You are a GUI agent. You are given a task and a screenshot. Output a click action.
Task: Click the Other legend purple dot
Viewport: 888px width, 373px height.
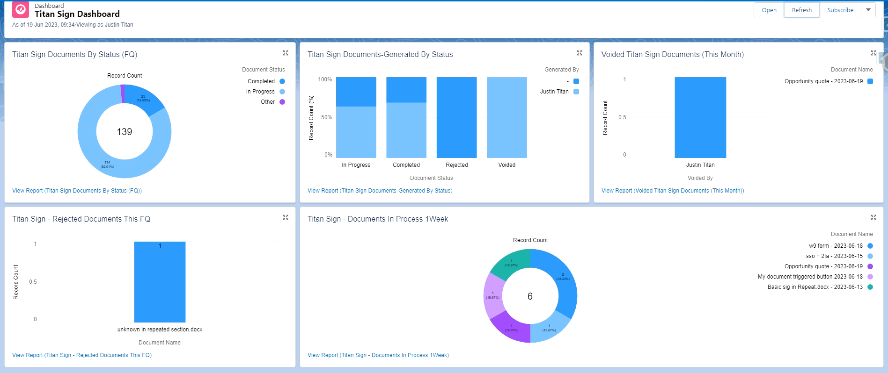point(282,102)
